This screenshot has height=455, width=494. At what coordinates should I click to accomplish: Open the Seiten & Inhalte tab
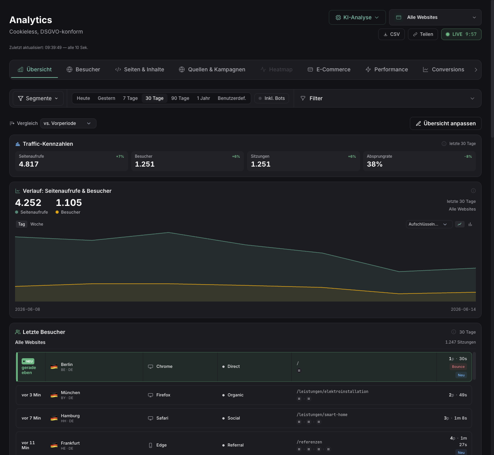point(140,69)
